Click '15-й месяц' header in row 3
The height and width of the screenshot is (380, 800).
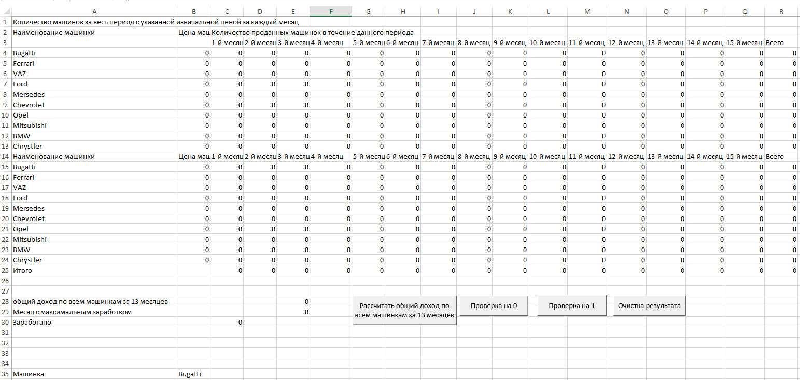coord(744,43)
